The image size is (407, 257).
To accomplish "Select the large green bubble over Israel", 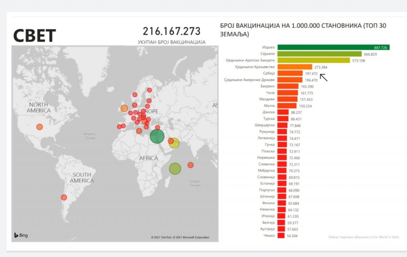I will [157, 136].
